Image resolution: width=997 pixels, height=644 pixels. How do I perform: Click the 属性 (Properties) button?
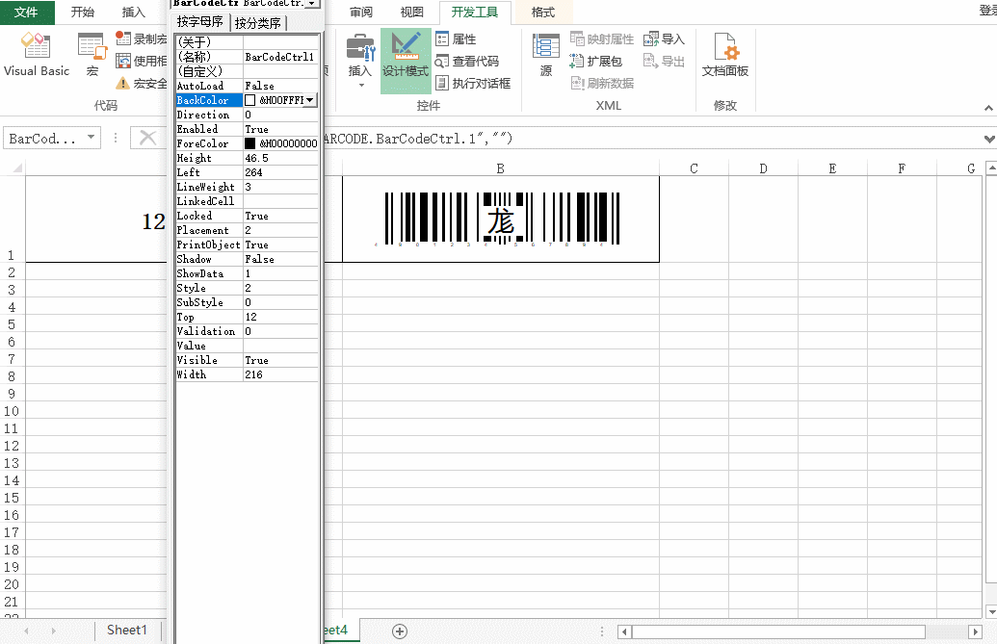[463, 37]
